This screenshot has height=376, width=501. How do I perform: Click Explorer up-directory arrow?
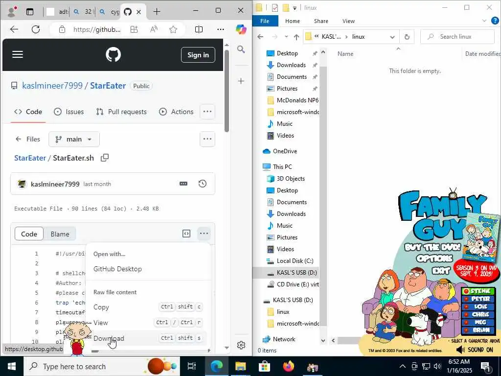[x=296, y=37]
